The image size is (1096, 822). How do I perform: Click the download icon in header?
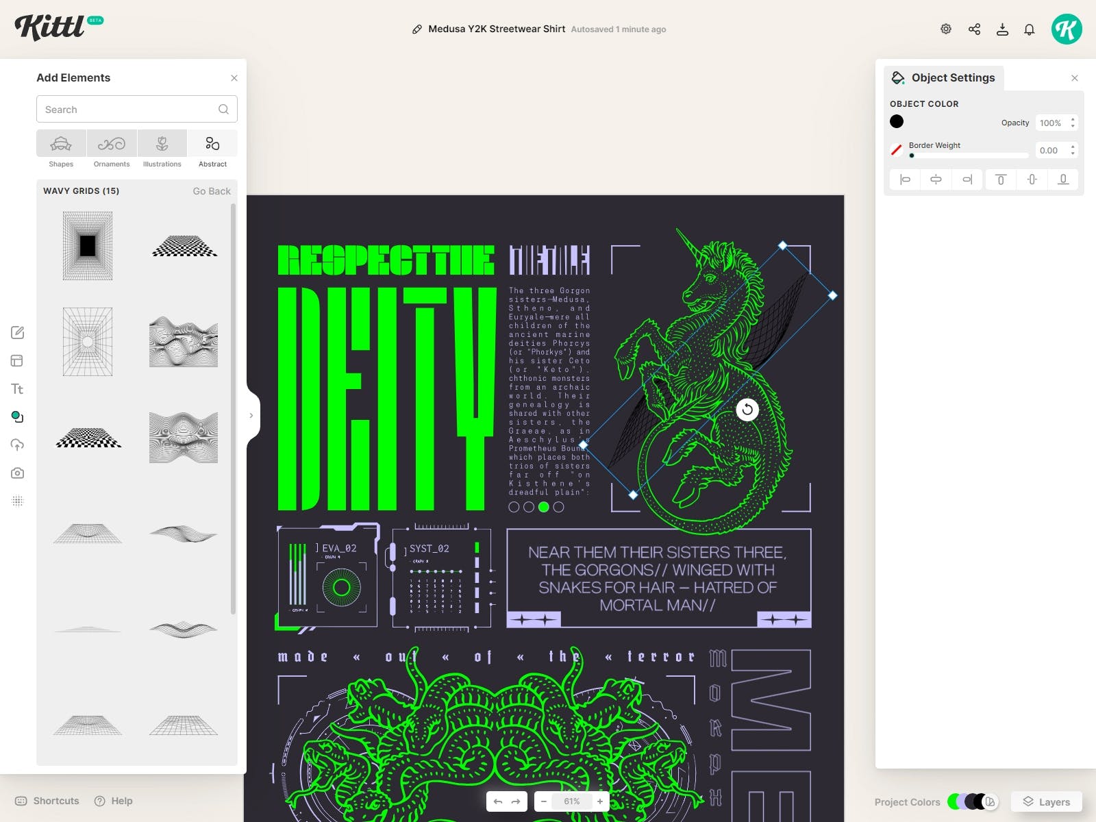click(x=1002, y=29)
